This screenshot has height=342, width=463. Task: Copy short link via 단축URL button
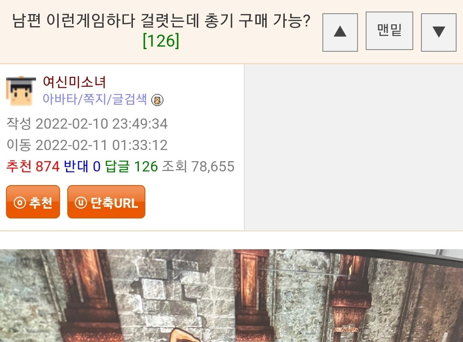coord(106,202)
